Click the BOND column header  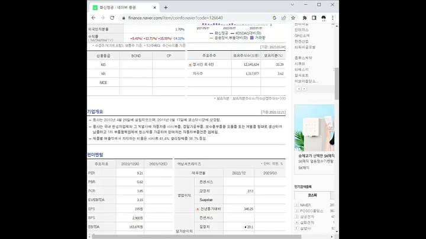pos(136,56)
